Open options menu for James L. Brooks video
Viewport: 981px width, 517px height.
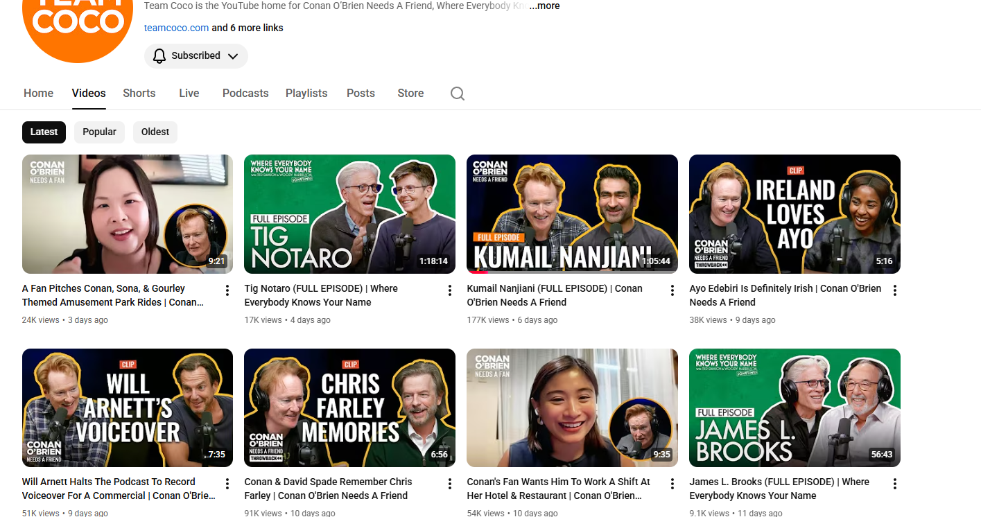click(x=895, y=484)
